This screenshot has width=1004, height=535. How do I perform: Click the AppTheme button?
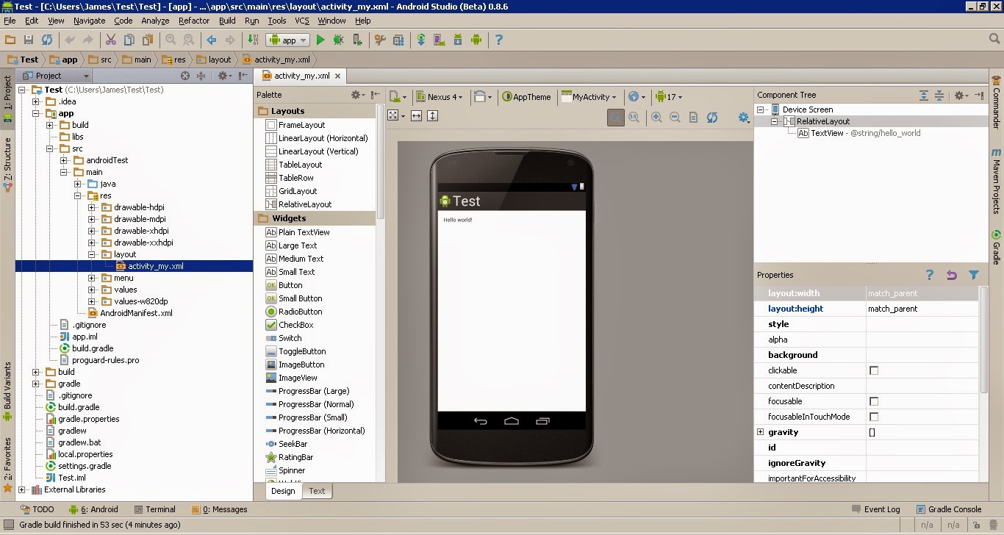[x=526, y=97]
